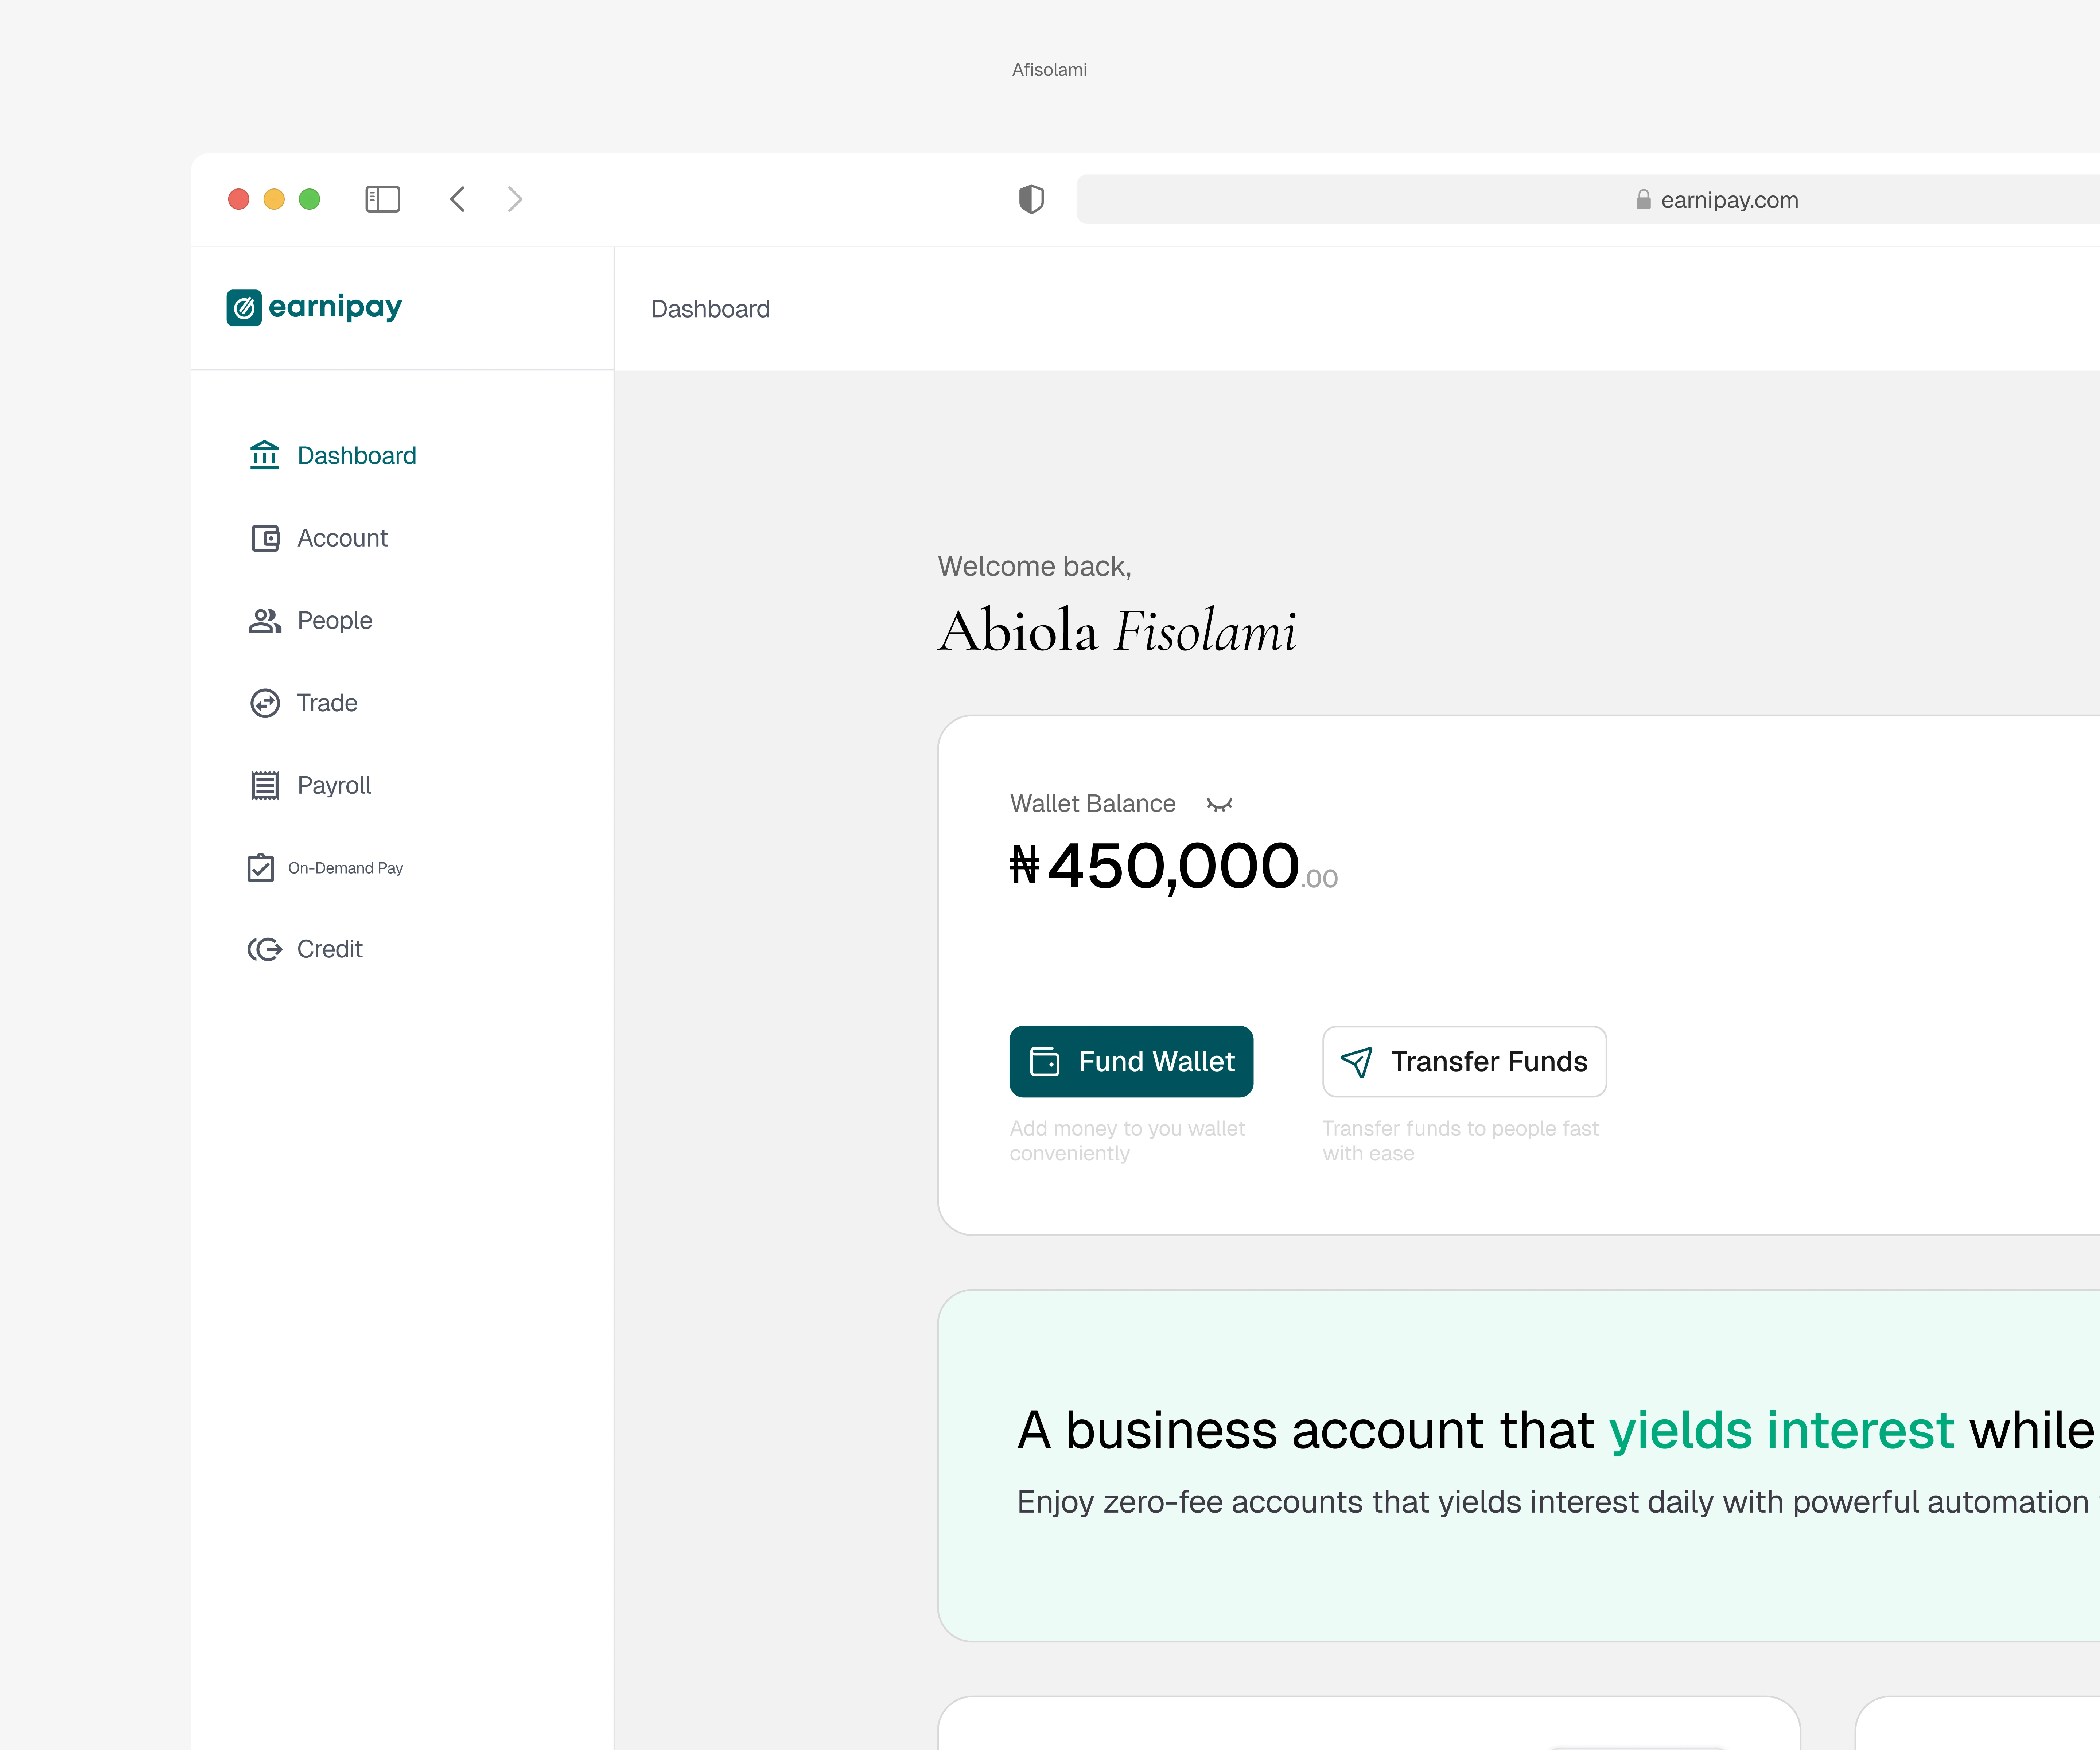The width and height of the screenshot is (2100, 1750).
Task: Click the Credit icon in sidebar
Action: (x=265, y=949)
